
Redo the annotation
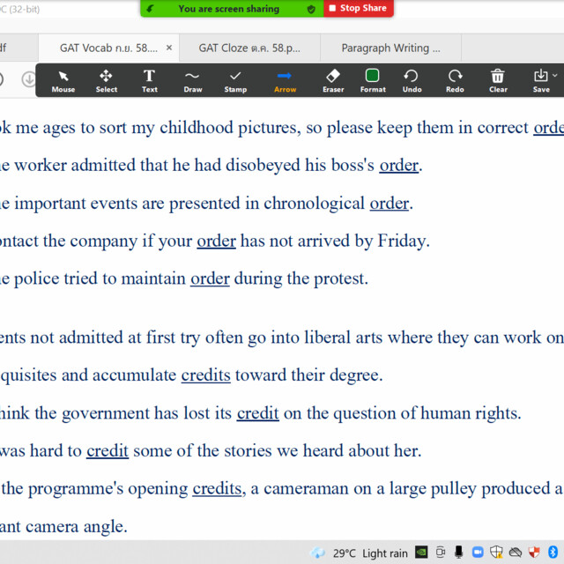(x=455, y=81)
